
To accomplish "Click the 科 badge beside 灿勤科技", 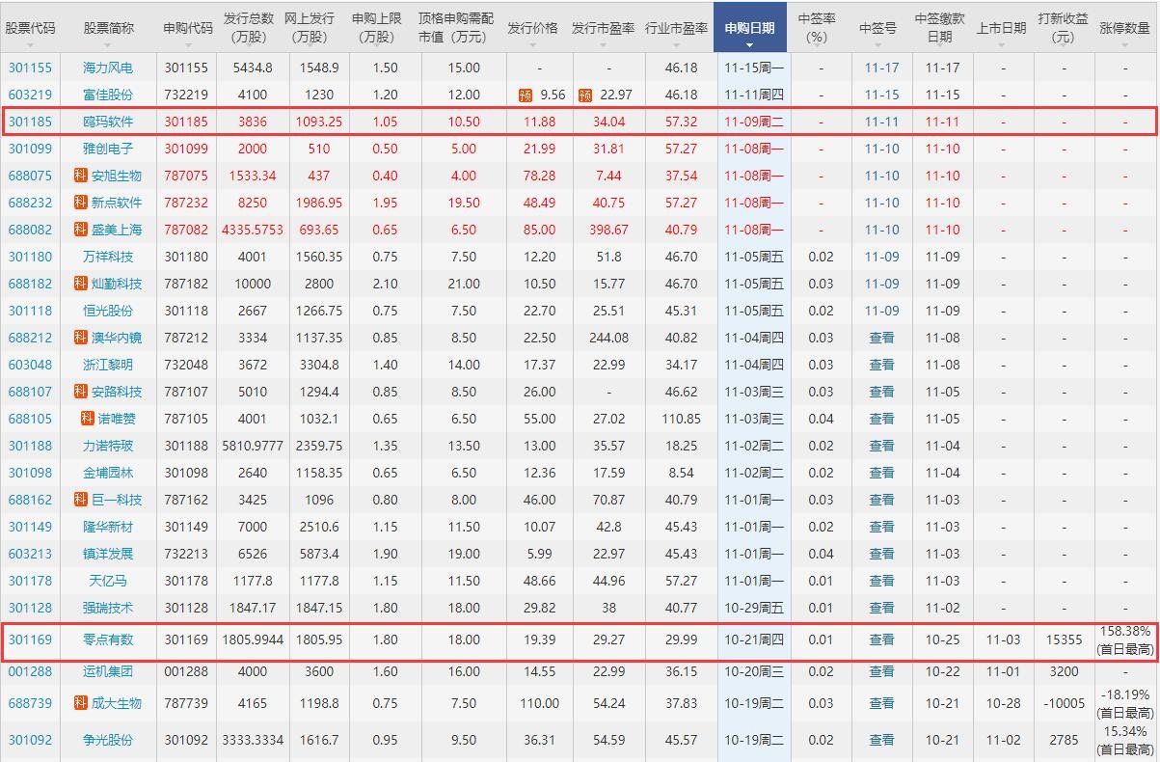I will [x=81, y=284].
